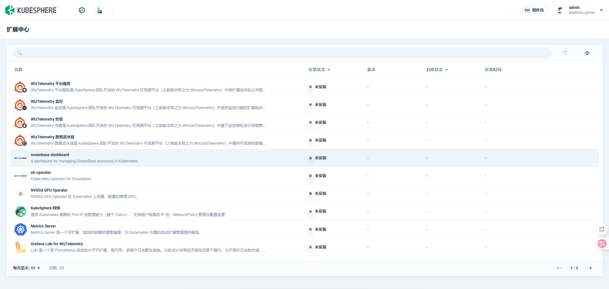Viewport: 609px width, 289px height.
Task: Open WizTelemetry 监控 extension
Action: click(47, 102)
